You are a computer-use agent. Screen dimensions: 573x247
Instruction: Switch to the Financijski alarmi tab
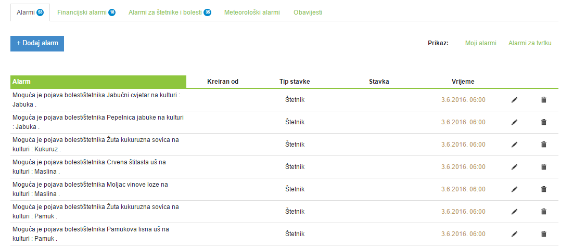click(x=82, y=12)
